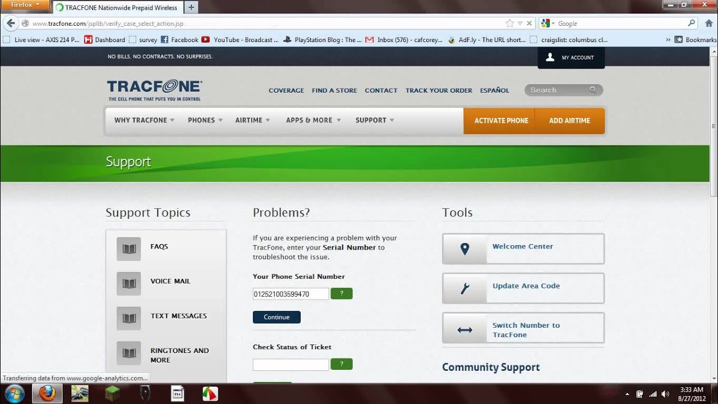Open the FIND A STORE link
This screenshot has width=718, height=404.
coord(334,90)
